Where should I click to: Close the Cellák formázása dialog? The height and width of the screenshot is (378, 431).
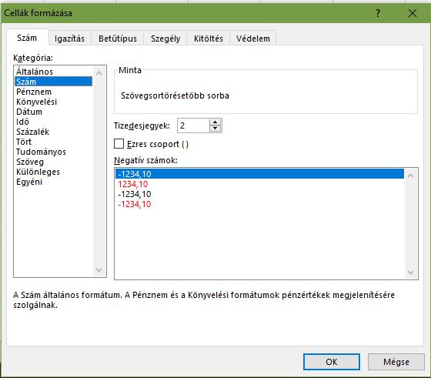(413, 13)
